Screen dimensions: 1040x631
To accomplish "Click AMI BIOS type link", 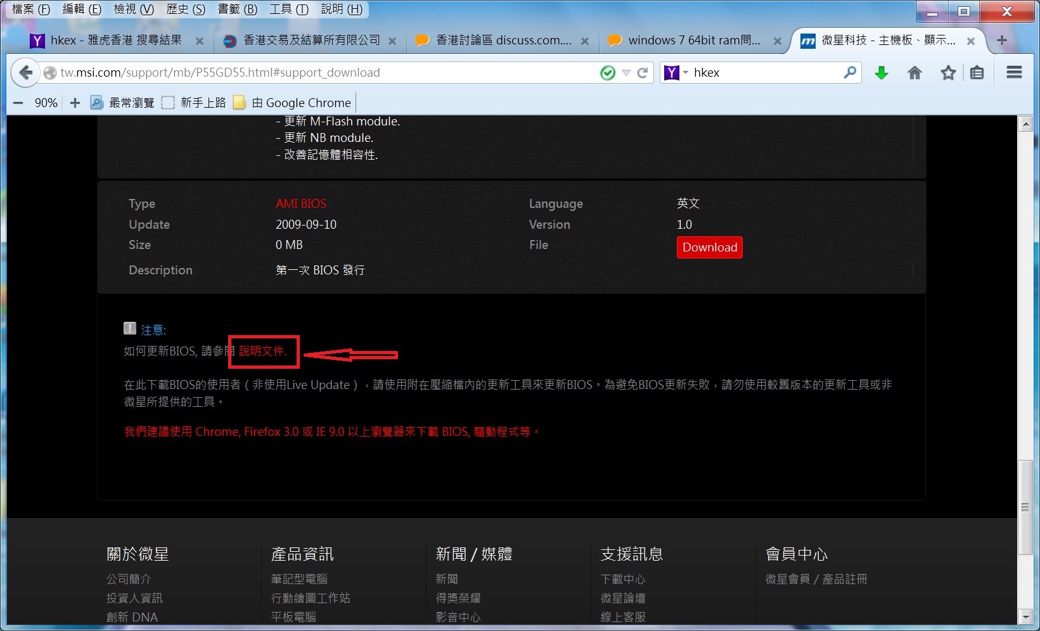I will click(x=301, y=203).
